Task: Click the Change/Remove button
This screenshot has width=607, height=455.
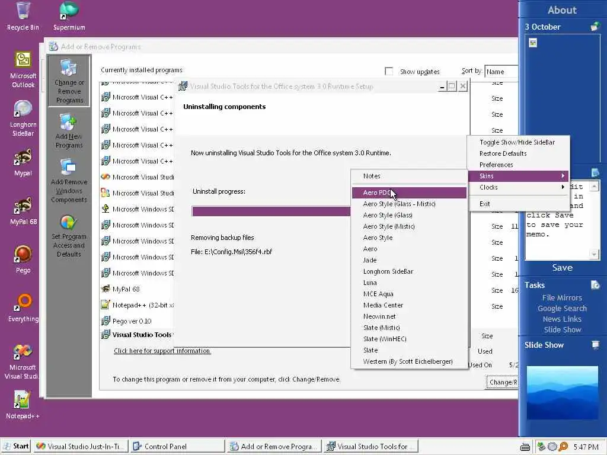Action: [503, 382]
